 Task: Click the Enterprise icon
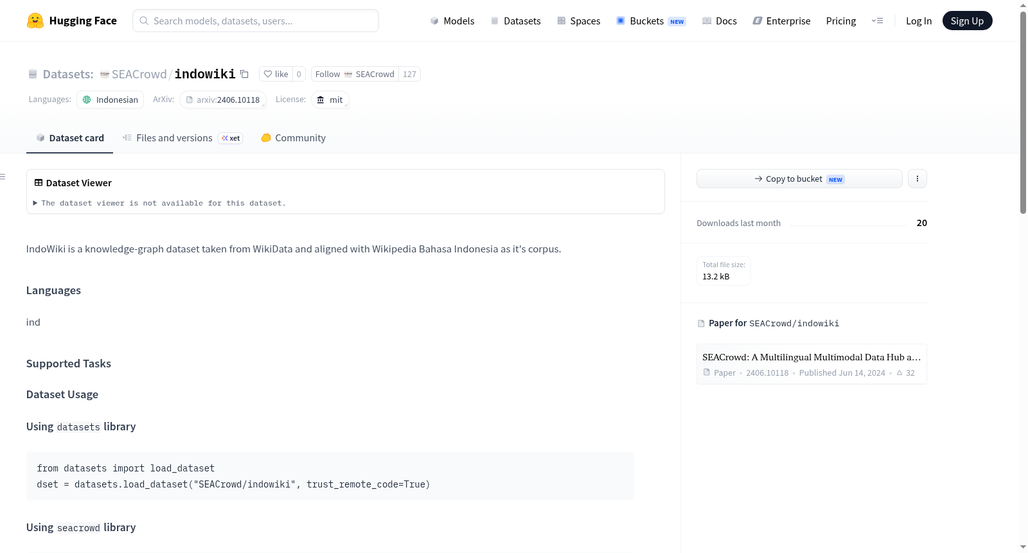pyautogui.click(x=758, y=21)
